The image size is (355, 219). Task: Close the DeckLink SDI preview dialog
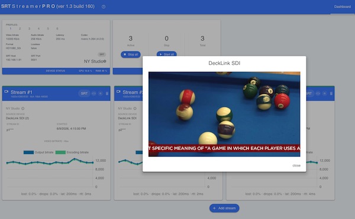coord(296,165)
